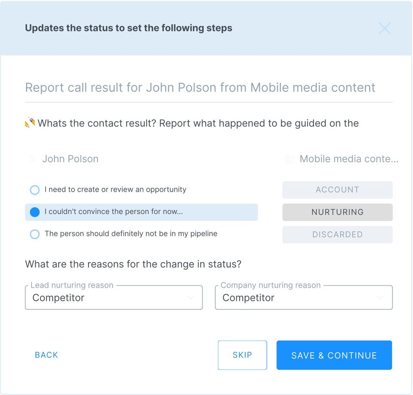The width and height of the screenshot is (413, 395).
Task: Select "I need to create or review an opportunity"
Action: [35, 190]
